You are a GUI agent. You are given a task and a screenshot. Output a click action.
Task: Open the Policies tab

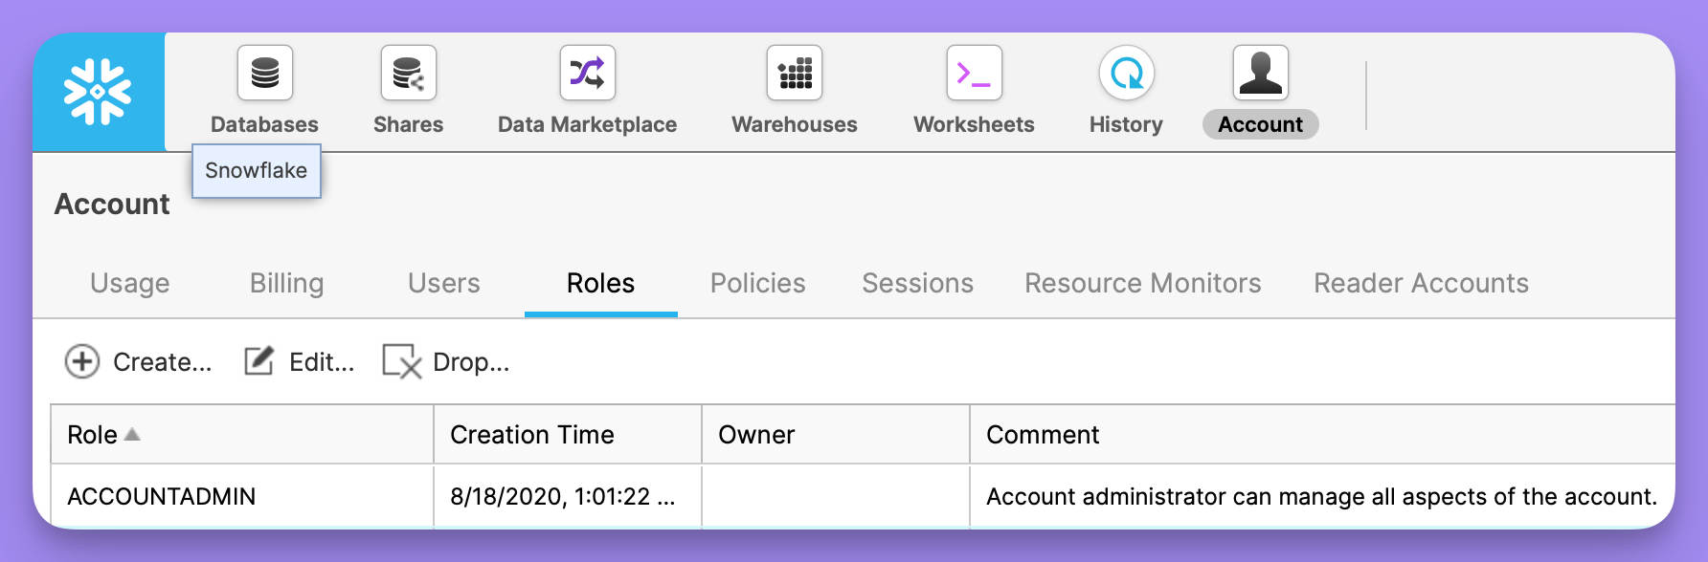click(758, 283)
